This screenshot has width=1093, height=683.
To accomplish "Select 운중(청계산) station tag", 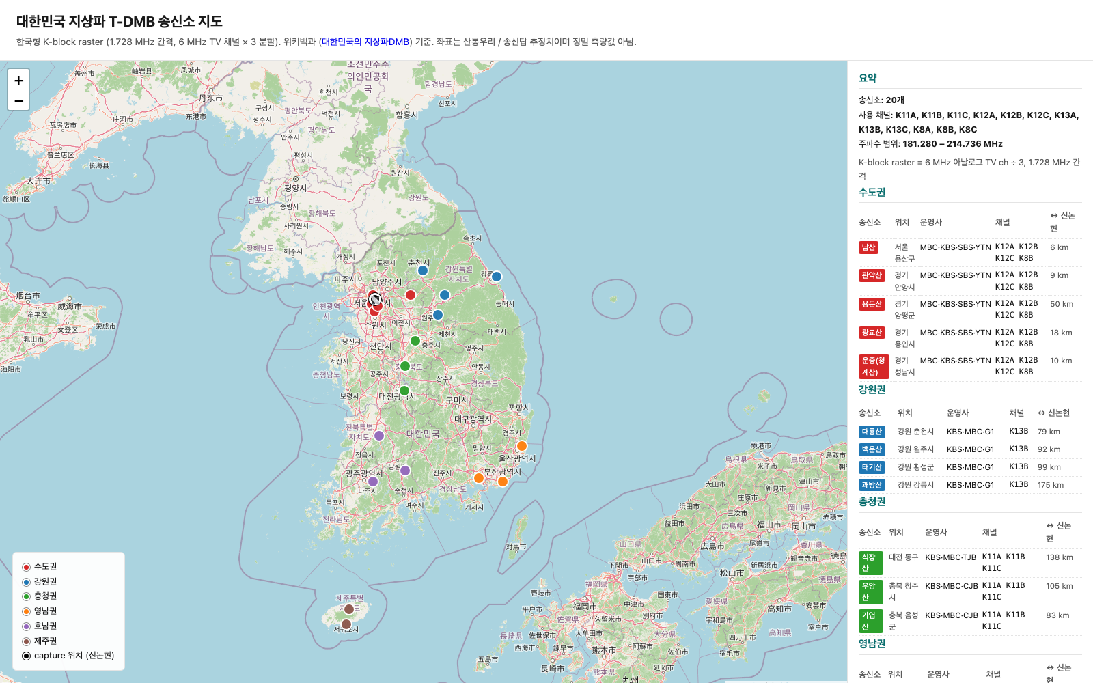I will point(874,366).
